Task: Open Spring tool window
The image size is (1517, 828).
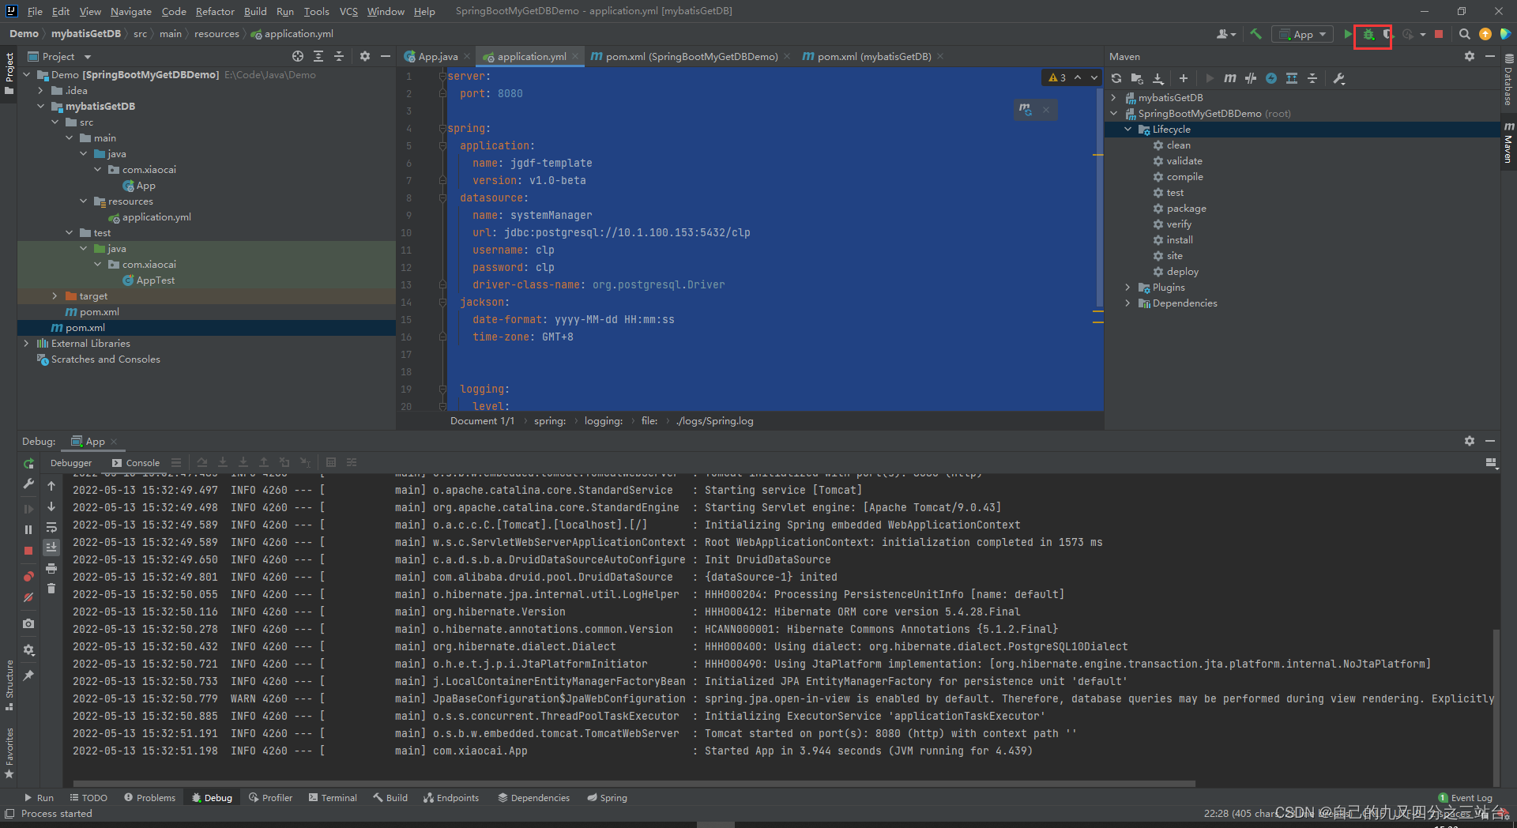Action: pos(607,798)
